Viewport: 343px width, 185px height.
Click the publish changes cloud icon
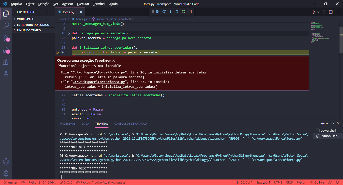tap(23, 182)
